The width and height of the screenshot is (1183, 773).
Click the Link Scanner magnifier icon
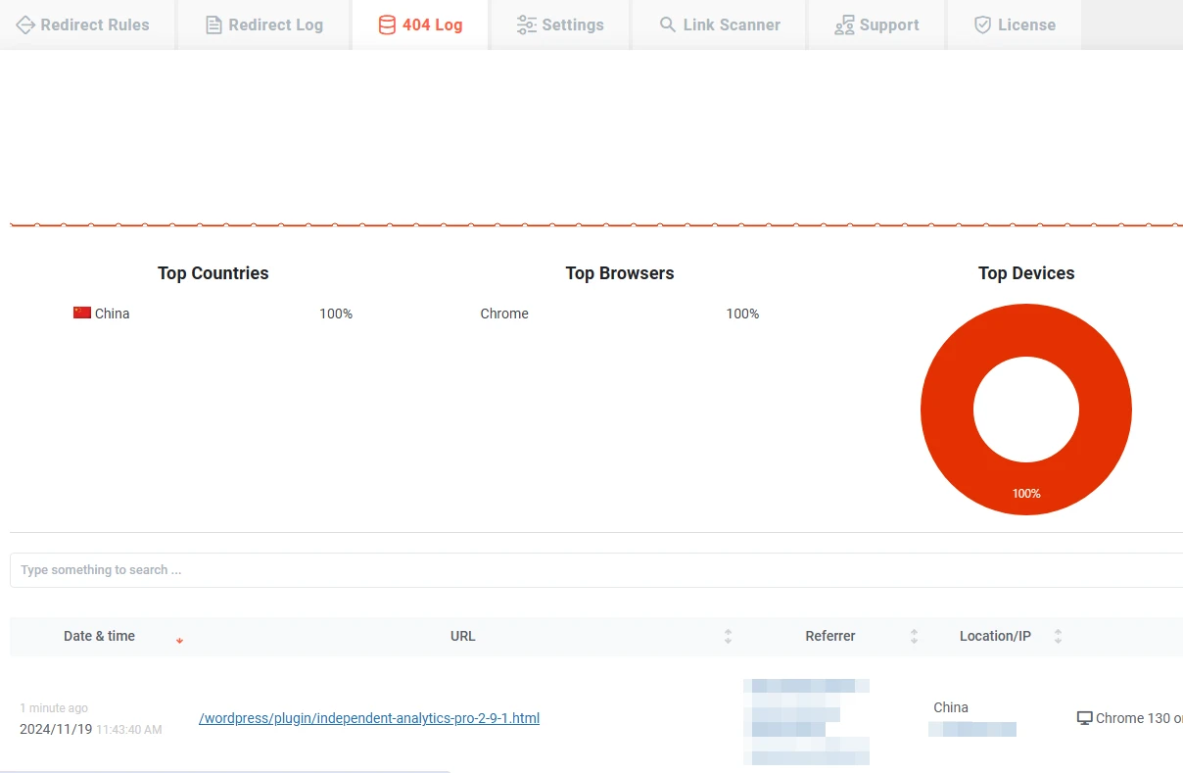(667, 24)
